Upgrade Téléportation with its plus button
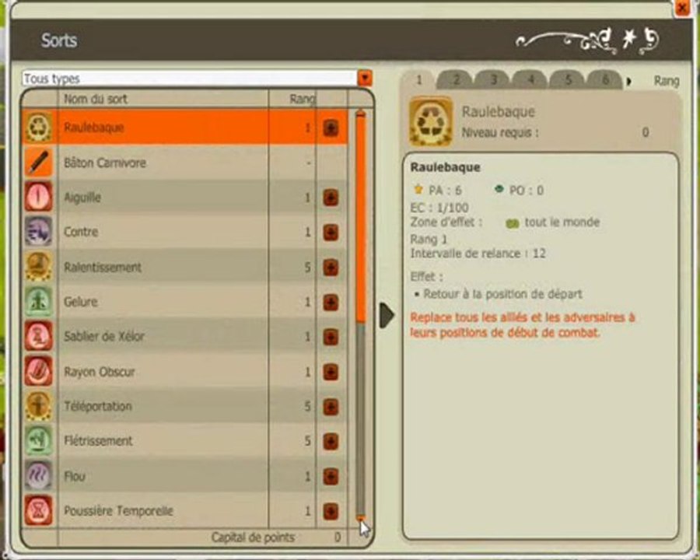700x560 pixels. tap(331, 407)
